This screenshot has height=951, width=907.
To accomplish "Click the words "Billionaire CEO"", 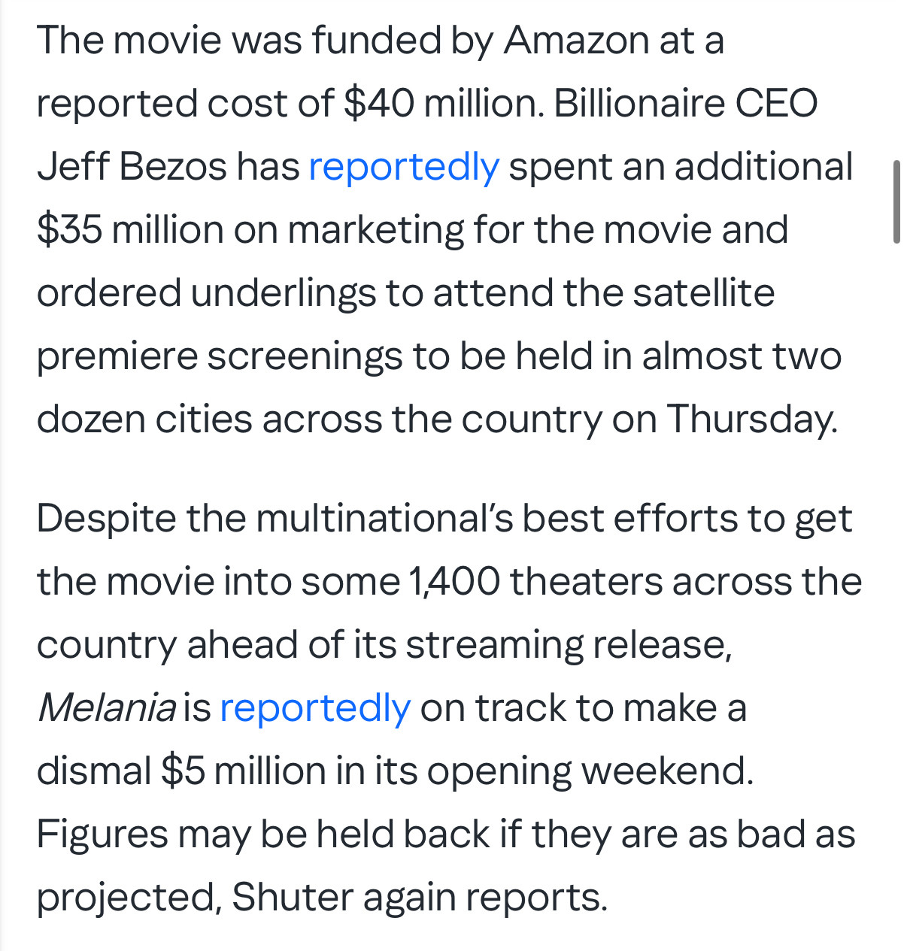I will 685,104.
